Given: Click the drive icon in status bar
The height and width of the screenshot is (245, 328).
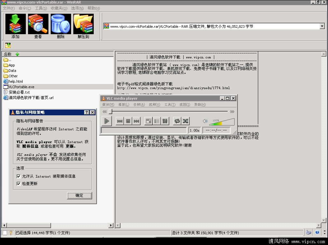Looking at the screenshot, I should click(x=309, y=232).
